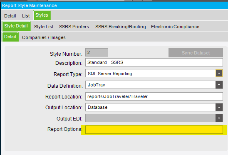
Task: Click the Report Location label
Action: coord(64,97)
